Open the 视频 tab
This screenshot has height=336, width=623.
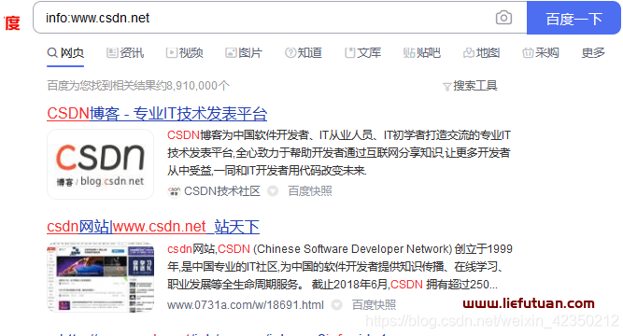coord(185,53)
